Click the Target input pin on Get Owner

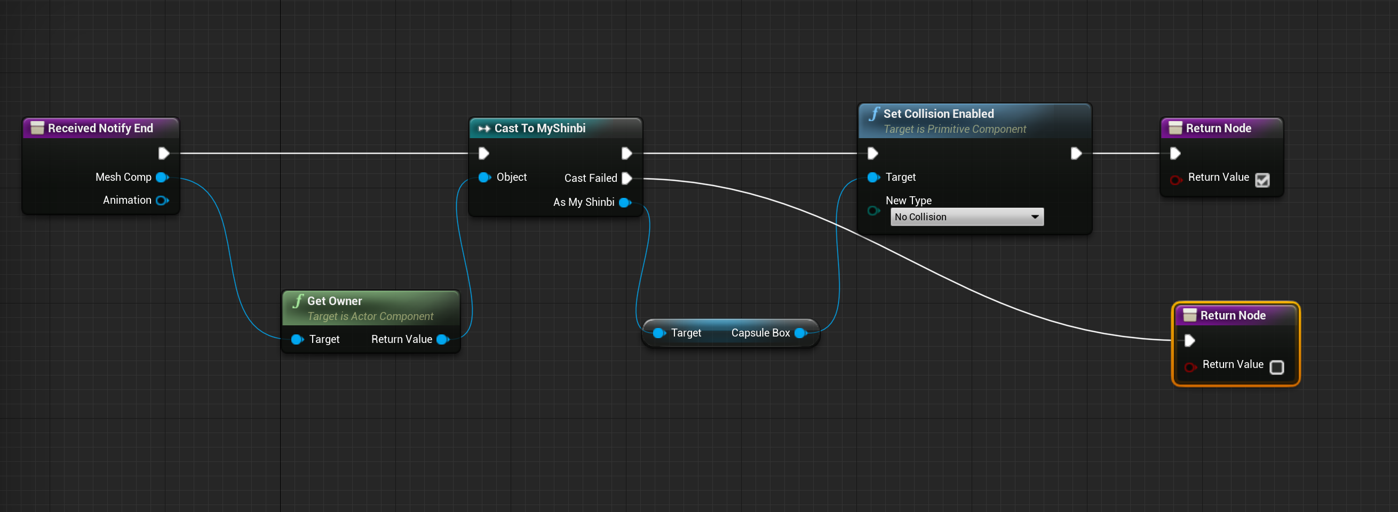[x=297, y=339]
